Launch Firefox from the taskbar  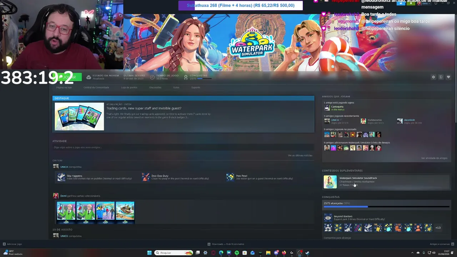tap(284, 253)
